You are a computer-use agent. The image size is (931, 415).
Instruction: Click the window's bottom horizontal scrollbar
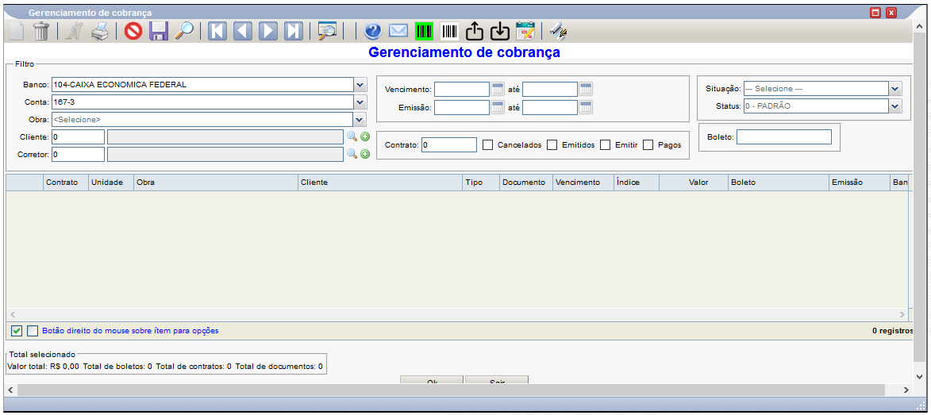[x=452, y=390]
